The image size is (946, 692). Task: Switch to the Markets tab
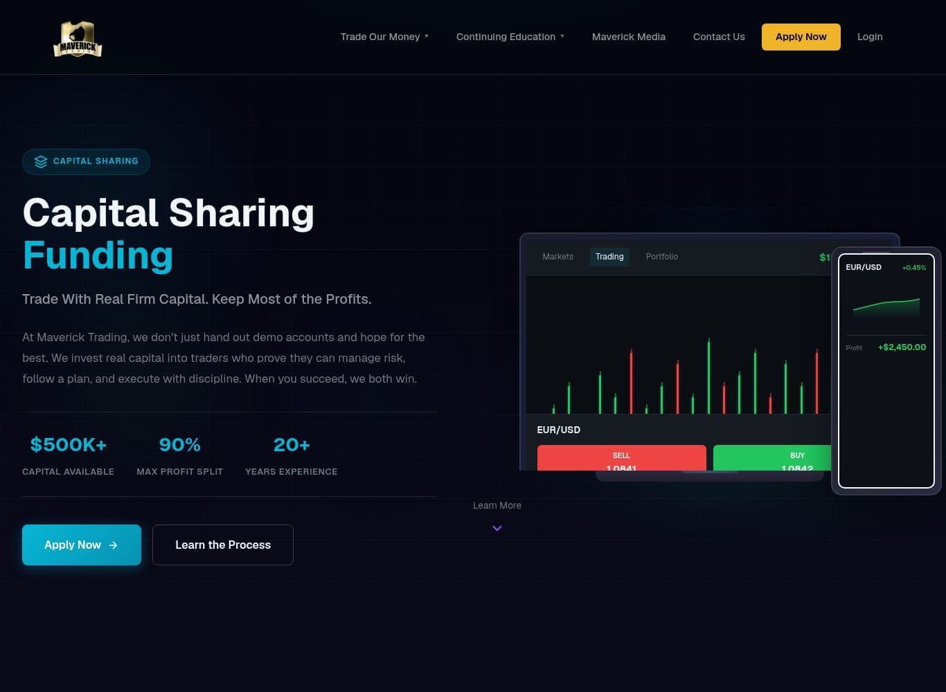point(557,257)
